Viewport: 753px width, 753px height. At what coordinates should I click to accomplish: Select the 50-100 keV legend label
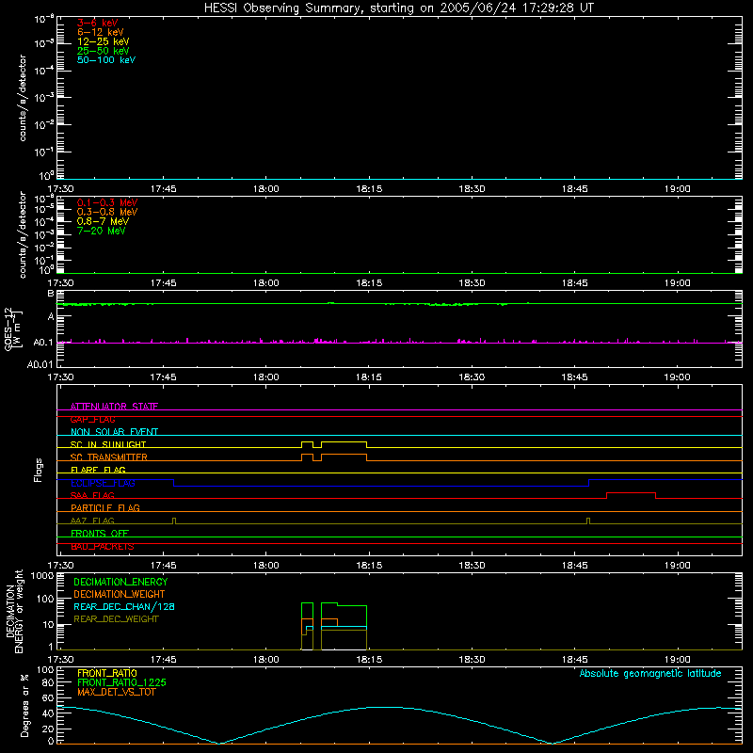click(x=106, y=60)
